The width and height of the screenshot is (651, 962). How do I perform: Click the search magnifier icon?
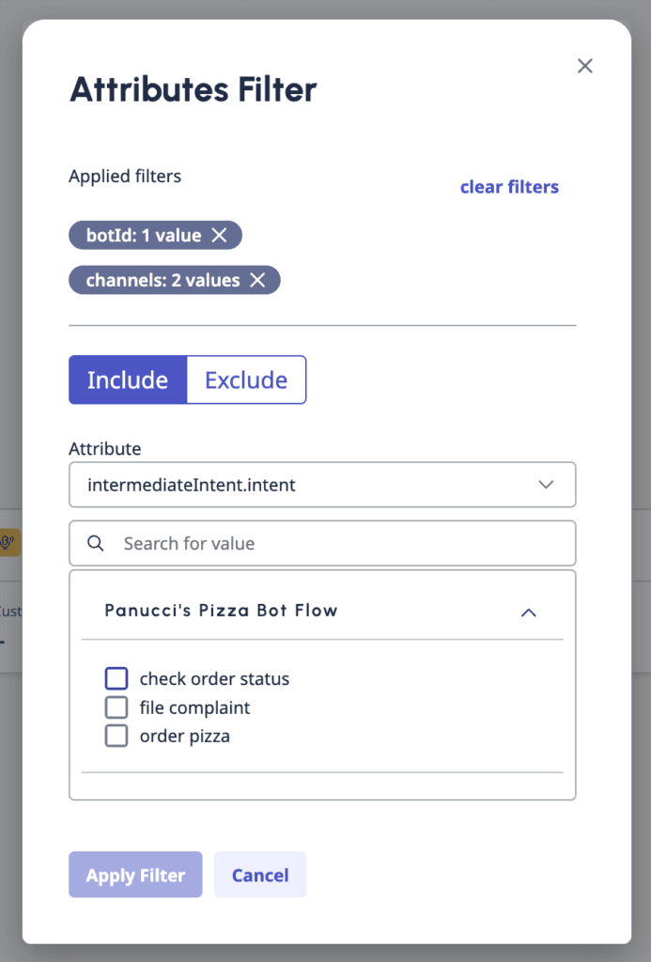[x=97, y=543]
